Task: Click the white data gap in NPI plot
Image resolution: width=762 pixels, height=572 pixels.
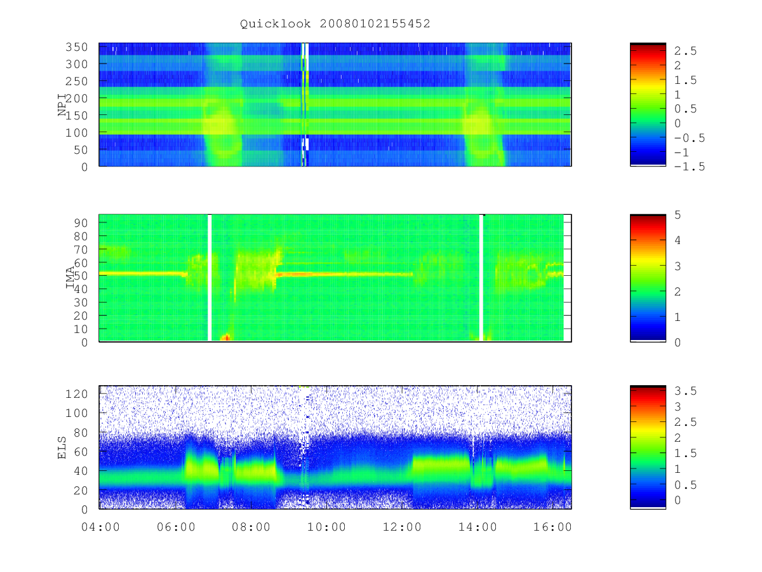Action: click(304, 104)
